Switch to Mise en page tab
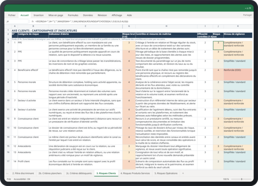 point(55,15)
